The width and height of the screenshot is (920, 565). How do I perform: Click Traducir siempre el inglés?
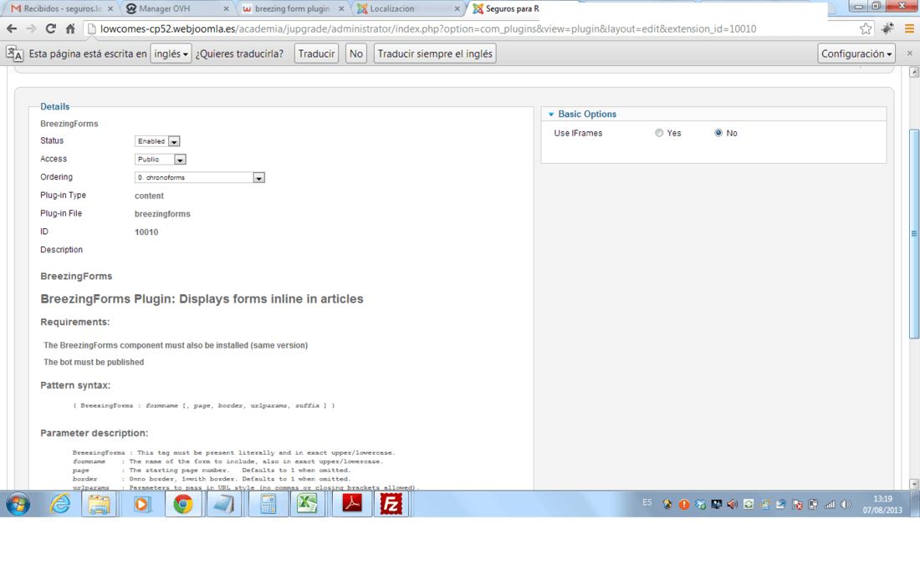click(x=435, y=54)
